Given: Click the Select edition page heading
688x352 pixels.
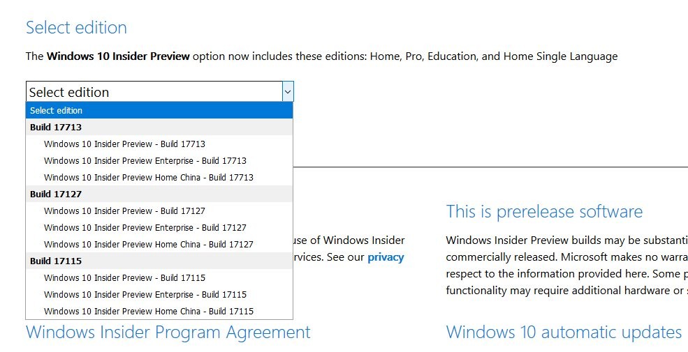Looking at the screenshot, I should pos(76,28).
